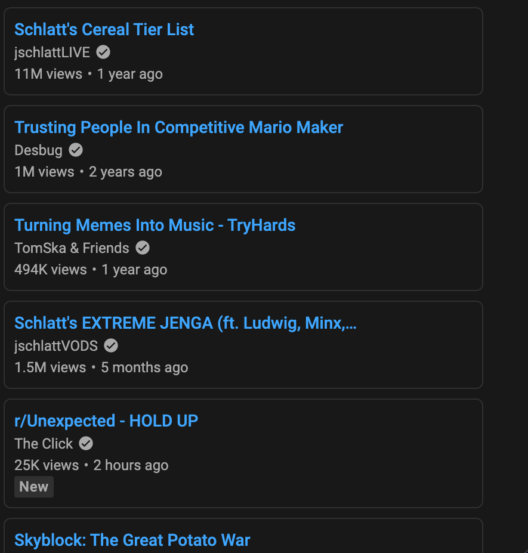Click the 25K views, 2 hours ago text

click(91, 465)
